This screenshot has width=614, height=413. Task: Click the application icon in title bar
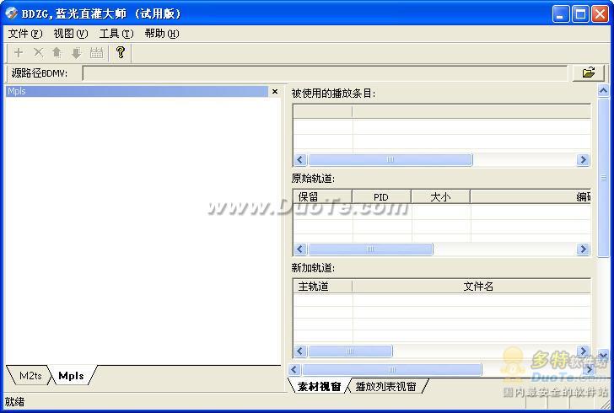[12, 13]
